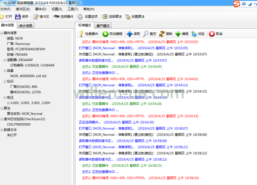Collapse the 器件信息 tree root node
257x185 pixels.
click(x=2, y=33)
